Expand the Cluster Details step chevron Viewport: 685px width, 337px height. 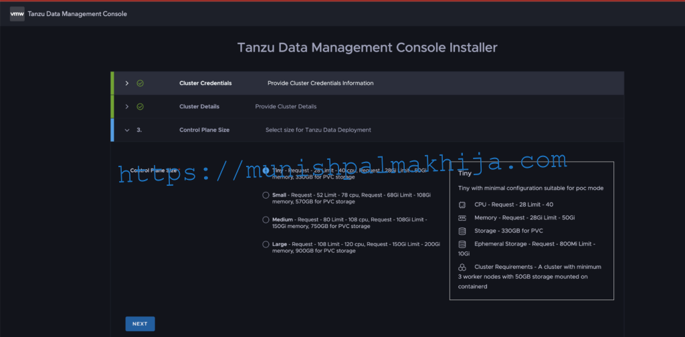point(126,106)
